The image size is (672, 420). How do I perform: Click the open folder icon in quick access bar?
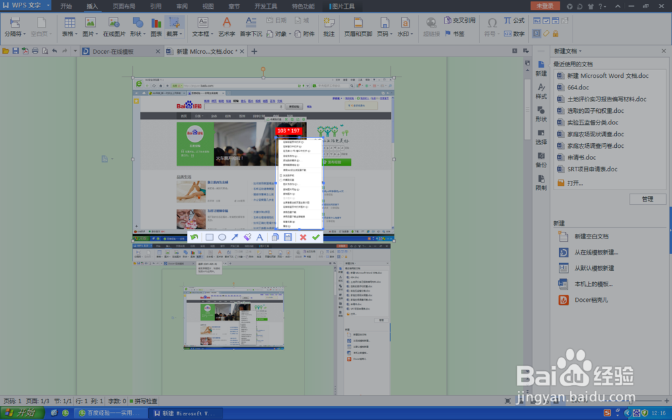(x=5, y=51)
